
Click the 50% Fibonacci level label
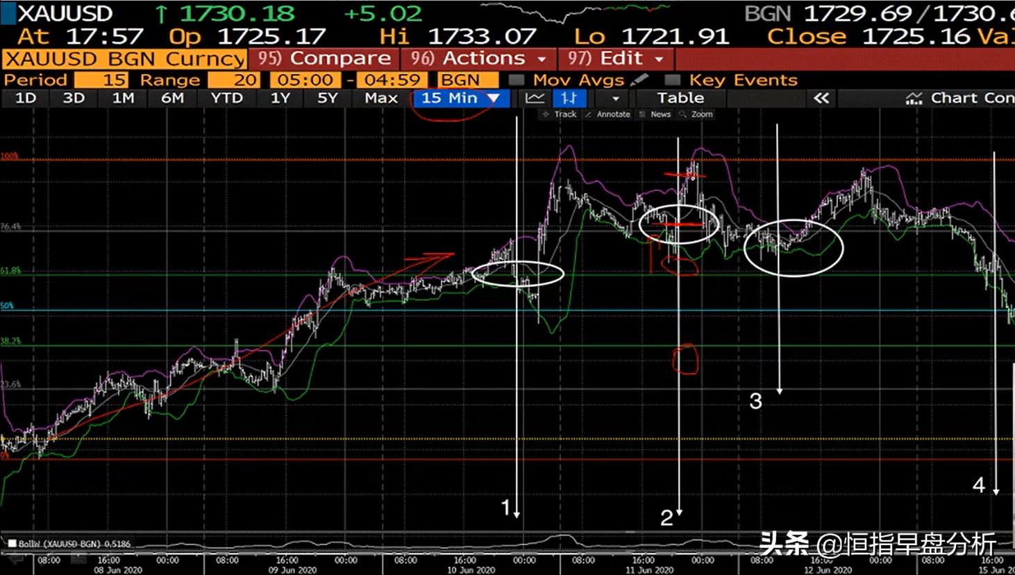[x=7, y=306]
